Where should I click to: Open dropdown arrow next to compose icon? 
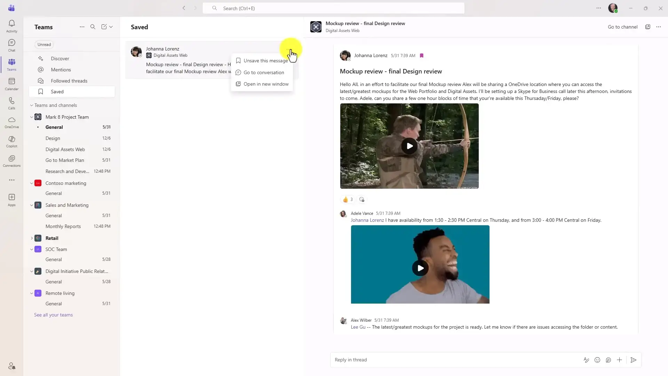point(111,27)
